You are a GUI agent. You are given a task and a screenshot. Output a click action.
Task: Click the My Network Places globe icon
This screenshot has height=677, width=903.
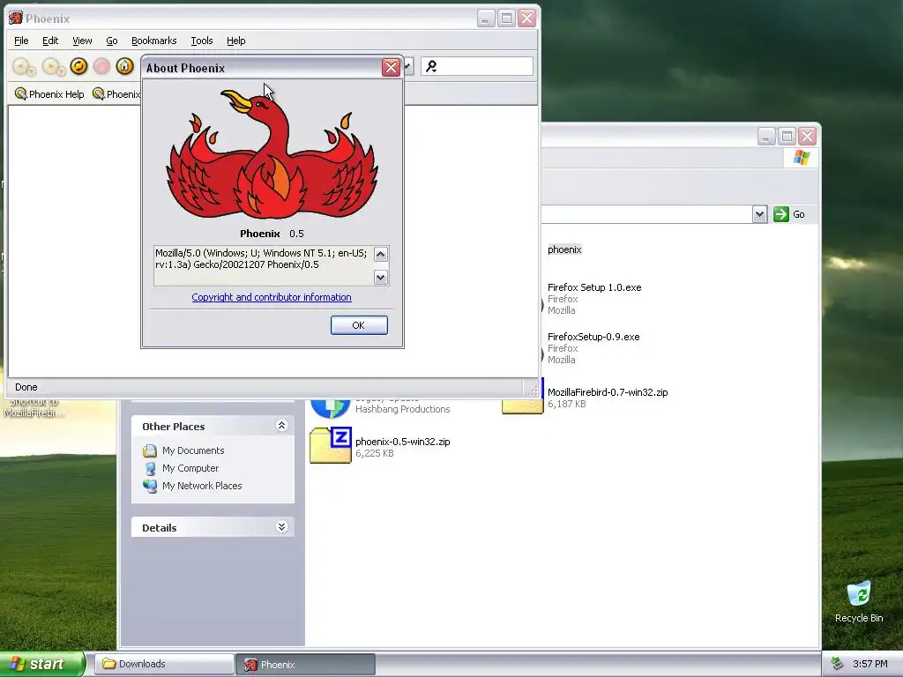150,486
